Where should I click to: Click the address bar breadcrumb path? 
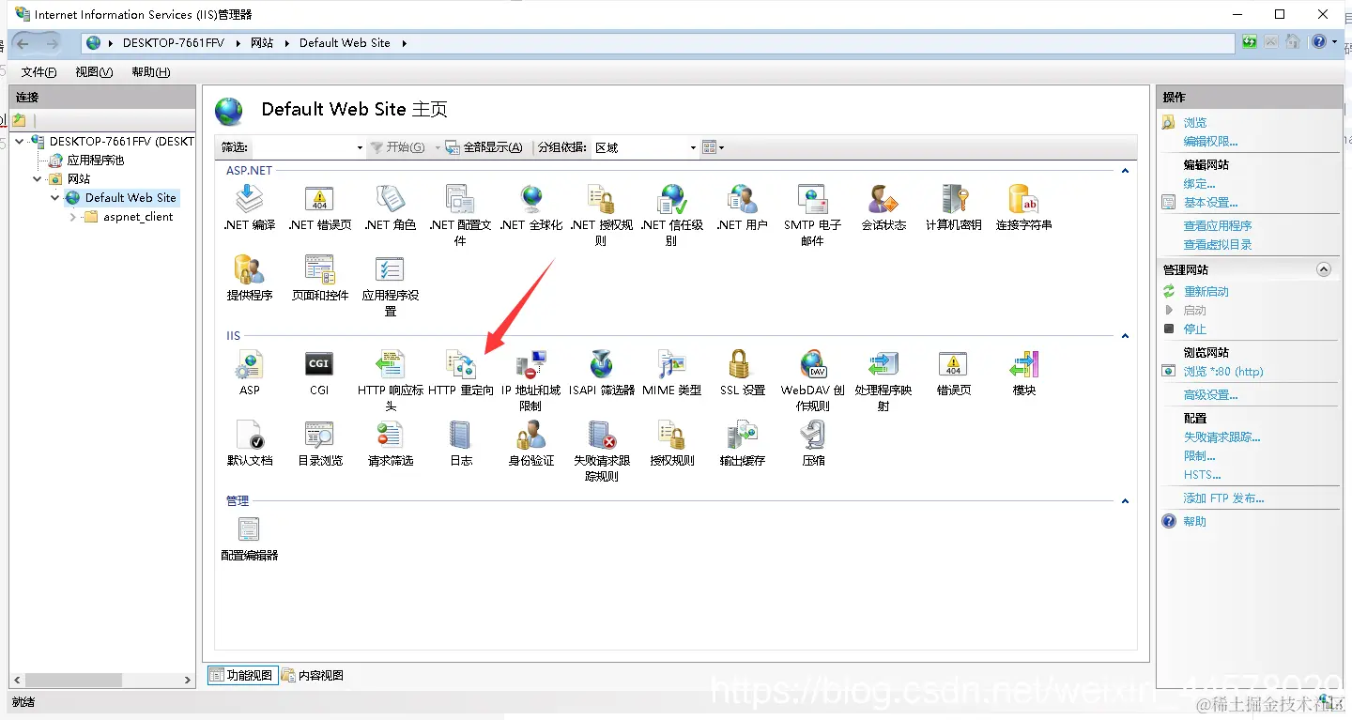click(659, 43)
